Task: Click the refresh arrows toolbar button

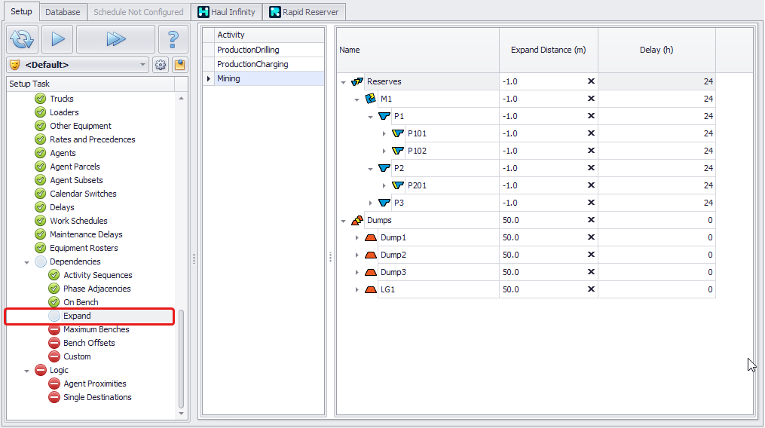Action: click(x=23, y=39)
